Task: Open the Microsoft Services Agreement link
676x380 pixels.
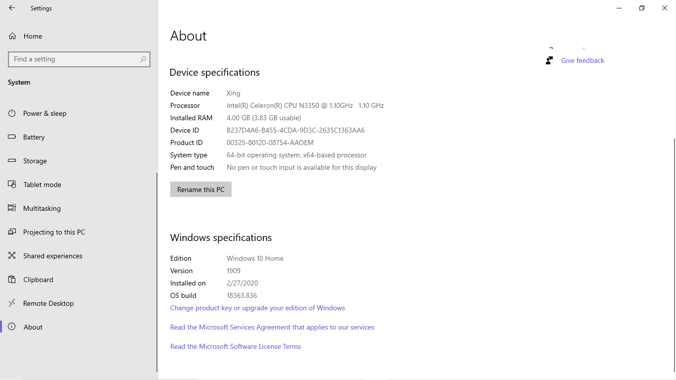Action: point(272,327)
